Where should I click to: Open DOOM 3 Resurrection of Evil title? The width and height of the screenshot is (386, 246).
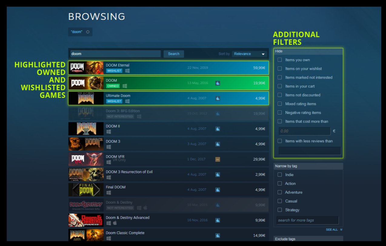click(x=129, y=172)
